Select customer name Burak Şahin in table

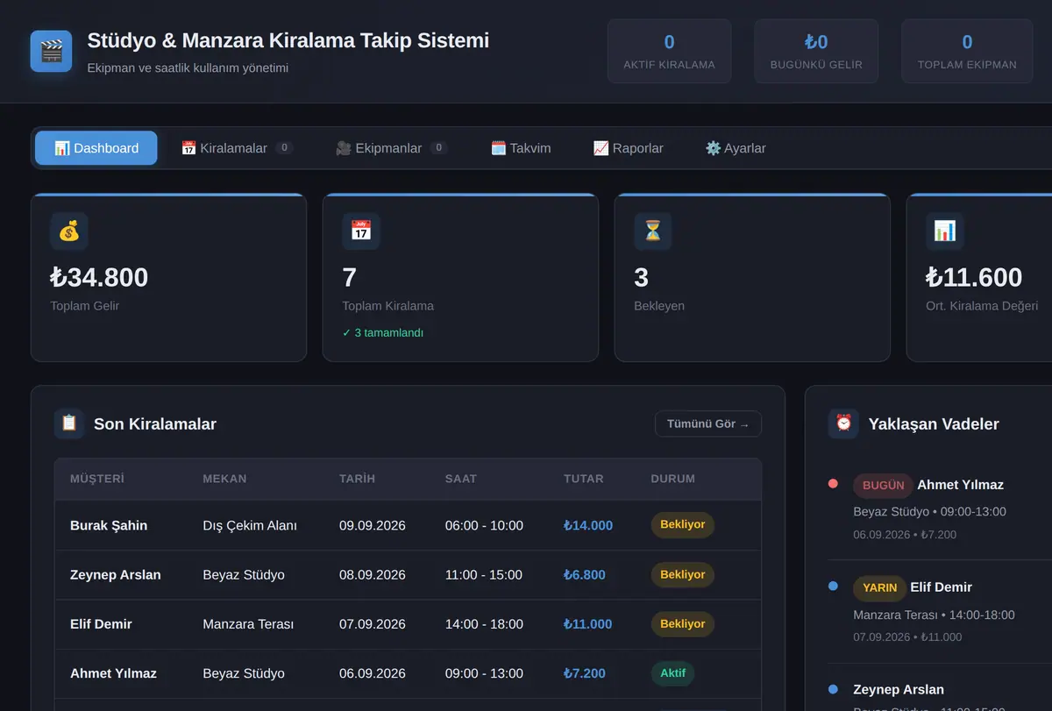(109, 526)
